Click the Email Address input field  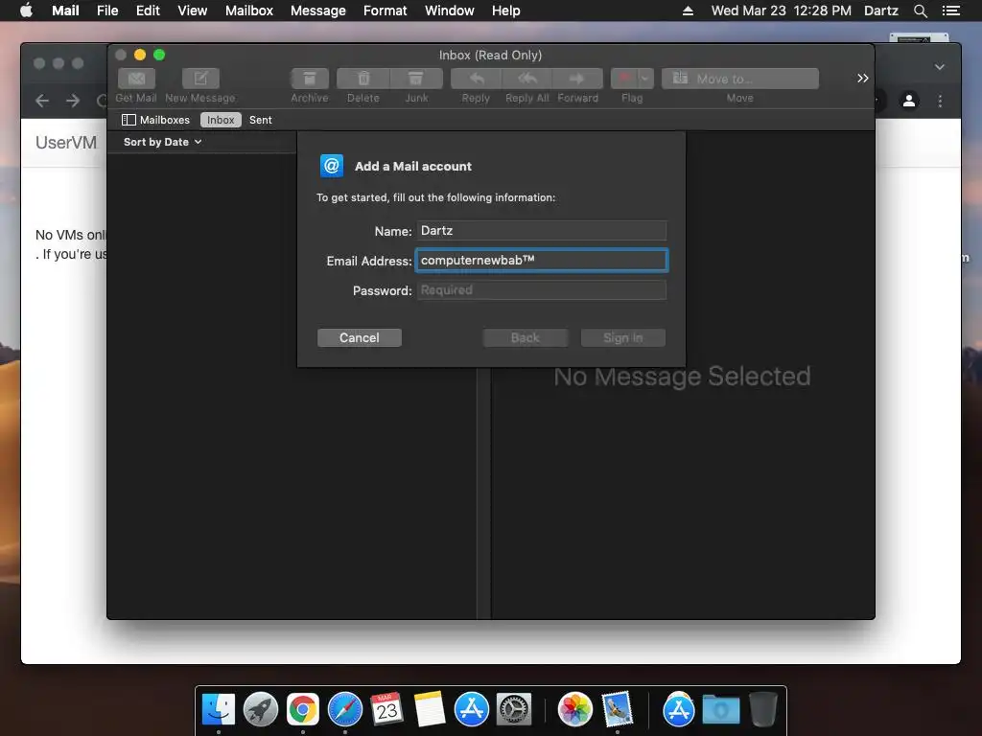tap(542, 261)
